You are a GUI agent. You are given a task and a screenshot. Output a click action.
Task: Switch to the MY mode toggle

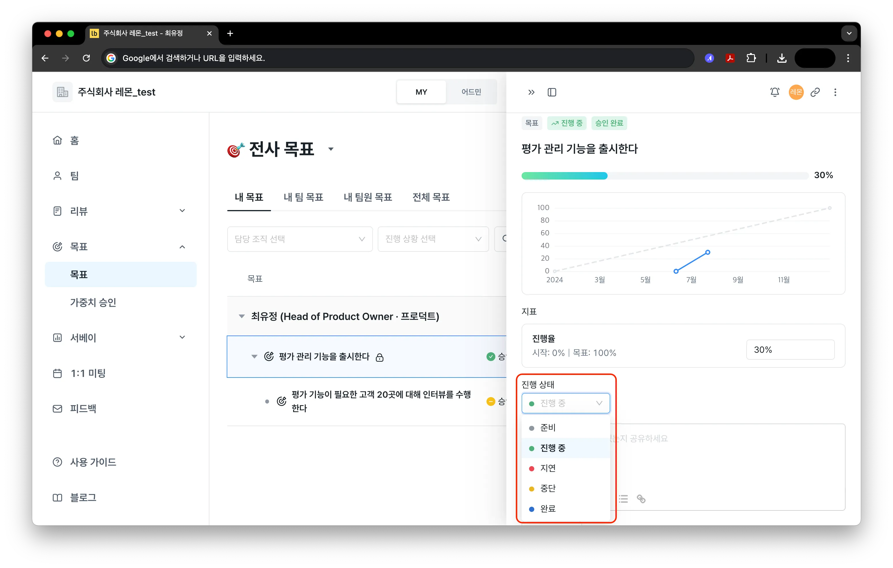[421, 92]
